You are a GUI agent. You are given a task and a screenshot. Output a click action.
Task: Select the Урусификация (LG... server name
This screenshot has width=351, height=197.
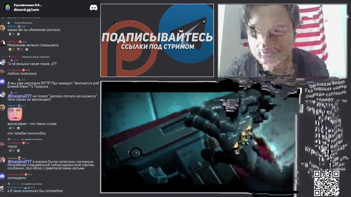(x=28, y=5)
